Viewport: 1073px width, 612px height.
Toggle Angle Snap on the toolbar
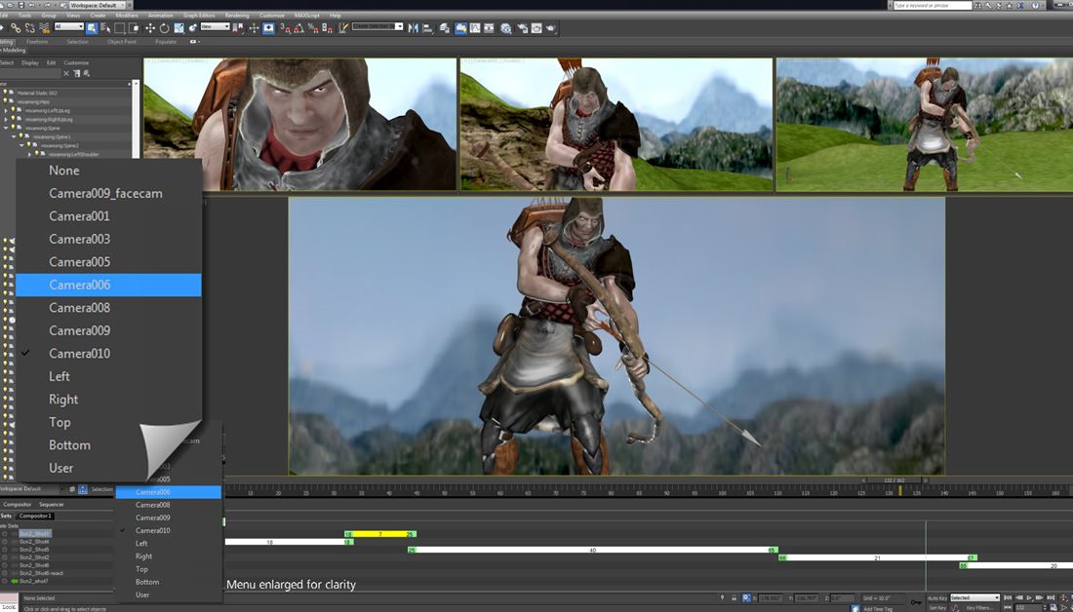tap(298, 28)
